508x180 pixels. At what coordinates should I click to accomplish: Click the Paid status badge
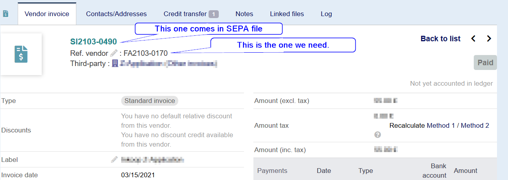tap(485, 63)
